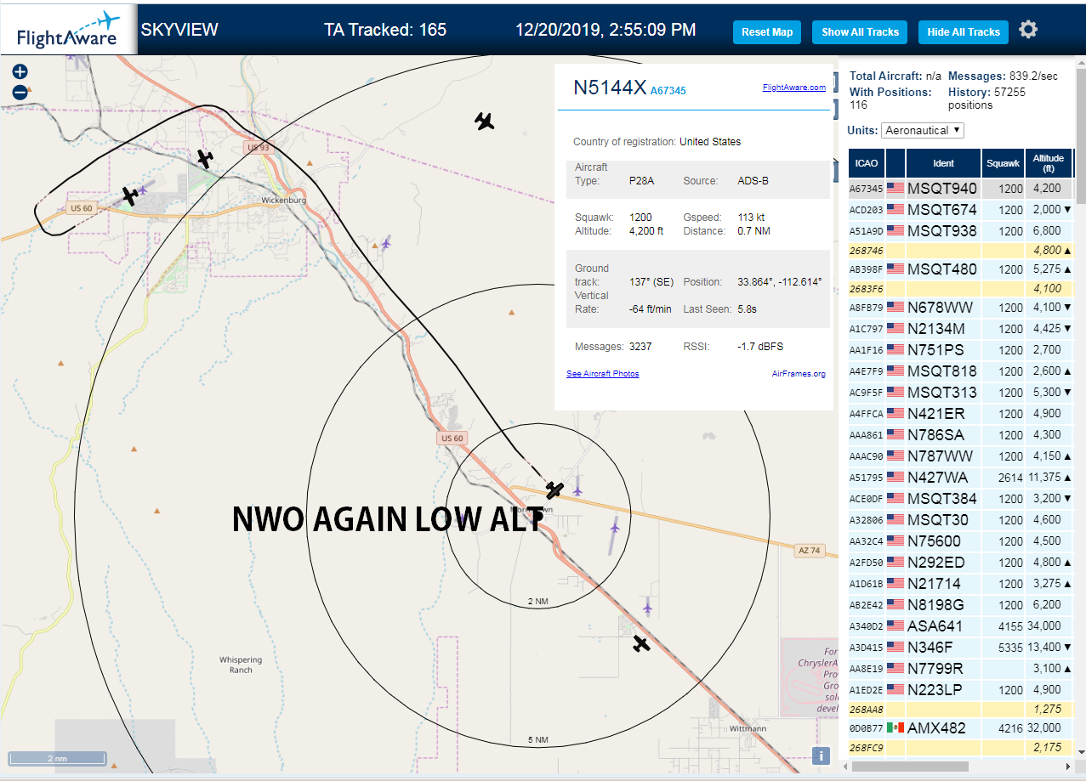Screen dimensions: 1086x781
Task: Select the N787WW row
Action: click(x=960, y=456)
